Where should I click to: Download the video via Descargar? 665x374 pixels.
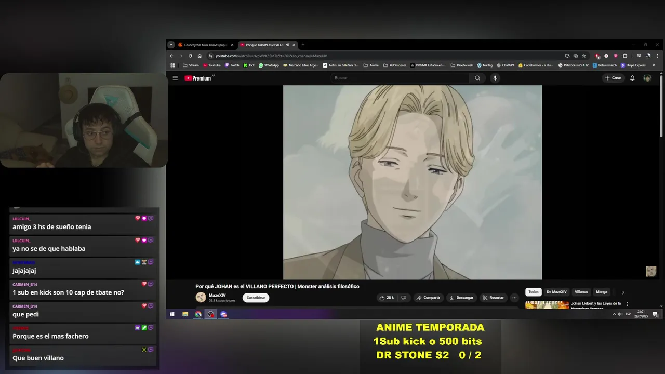(x=461, y=298)
